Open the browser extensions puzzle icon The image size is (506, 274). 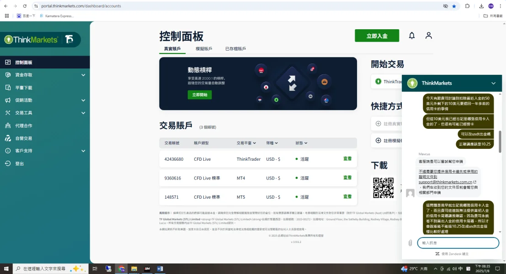[x=467, y=6]
